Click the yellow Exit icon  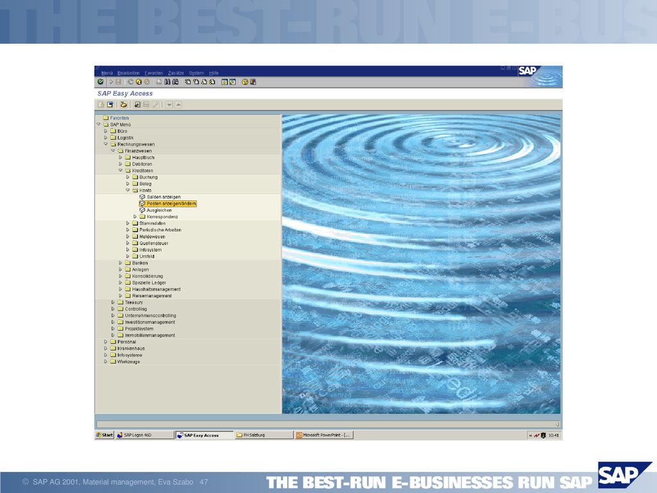pos(139,82)
